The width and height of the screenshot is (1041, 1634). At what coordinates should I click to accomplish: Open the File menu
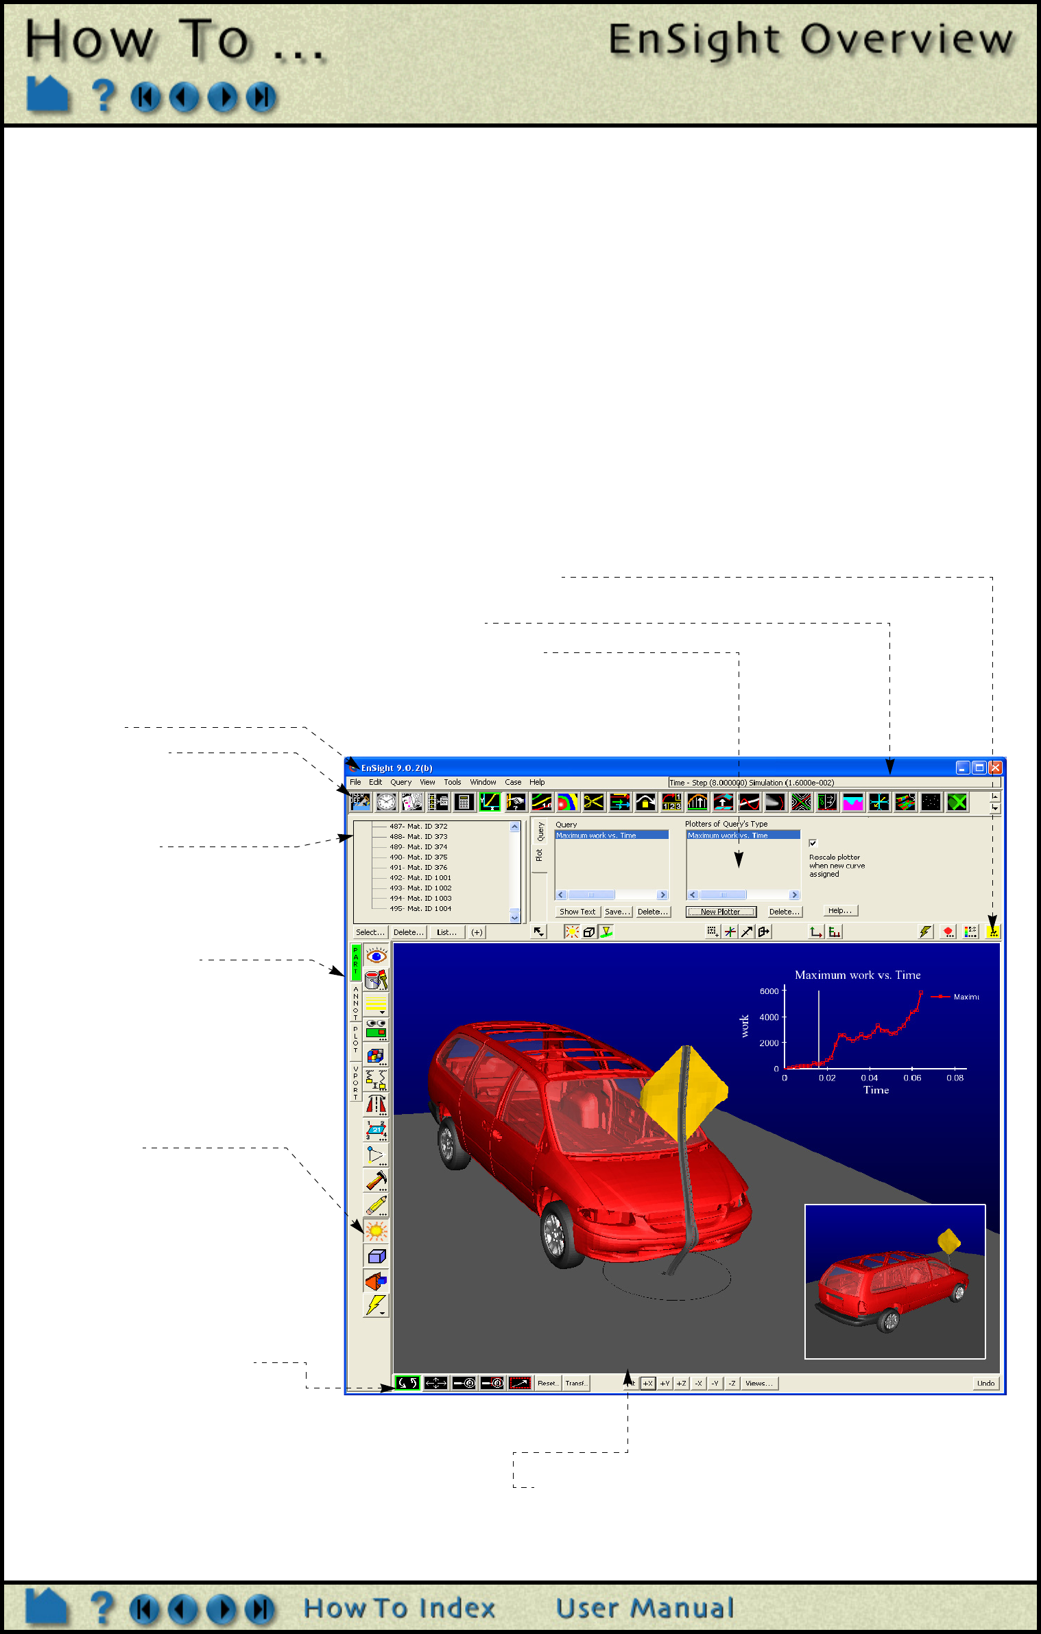click(x=355, y=782)
